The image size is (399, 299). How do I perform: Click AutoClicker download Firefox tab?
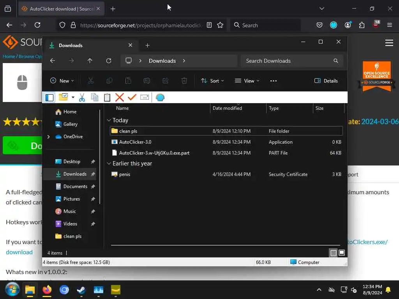61,9
